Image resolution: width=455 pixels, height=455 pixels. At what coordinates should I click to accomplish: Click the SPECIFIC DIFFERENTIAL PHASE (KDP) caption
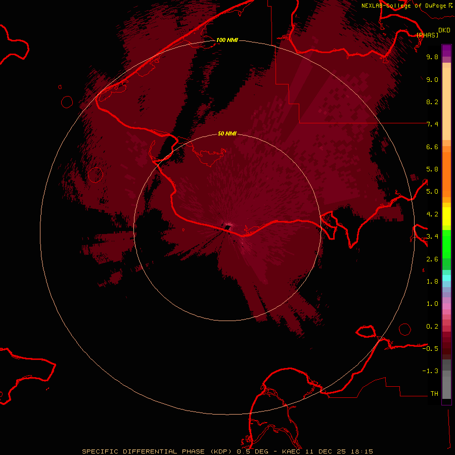click(x=158, y=451)
